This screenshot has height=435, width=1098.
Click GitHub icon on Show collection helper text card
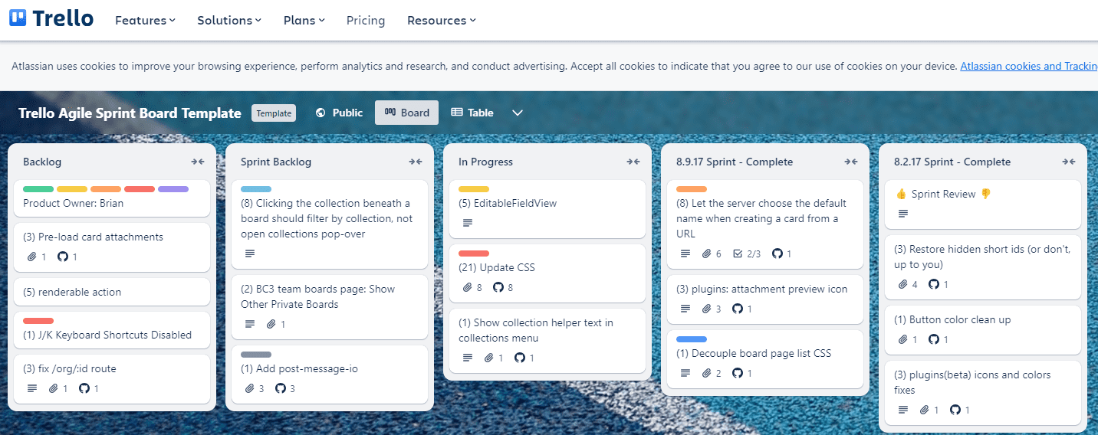click(x=520, y=358)
